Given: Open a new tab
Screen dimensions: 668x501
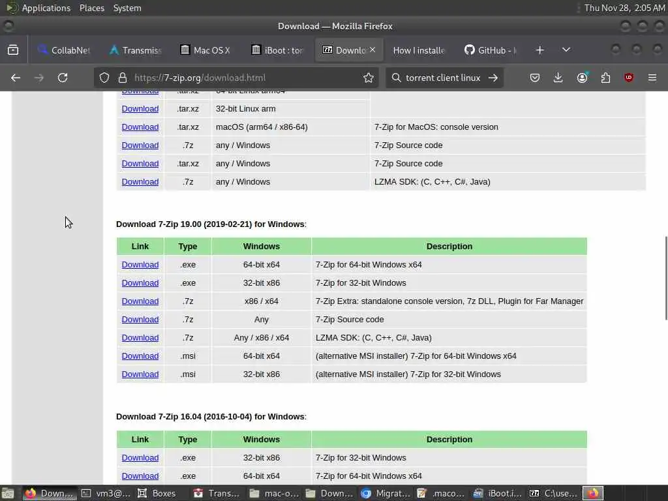Looking at the screenshot, I should pos(539,50).
